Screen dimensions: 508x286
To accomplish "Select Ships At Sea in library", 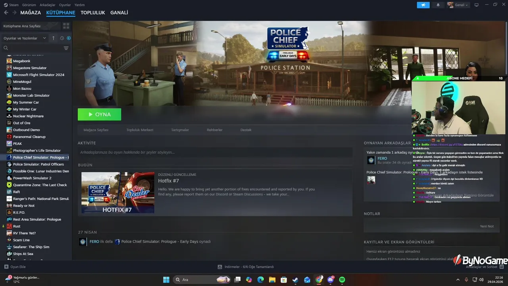I will click(x=23, y=254).
